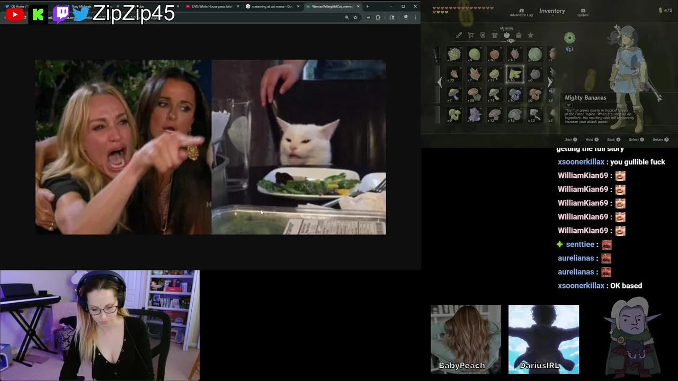Image resolution: width=678 pixels, height=381 pixels.
Task: Click the DariusIRL avatar tile
Action: click(x=543, y=339)
